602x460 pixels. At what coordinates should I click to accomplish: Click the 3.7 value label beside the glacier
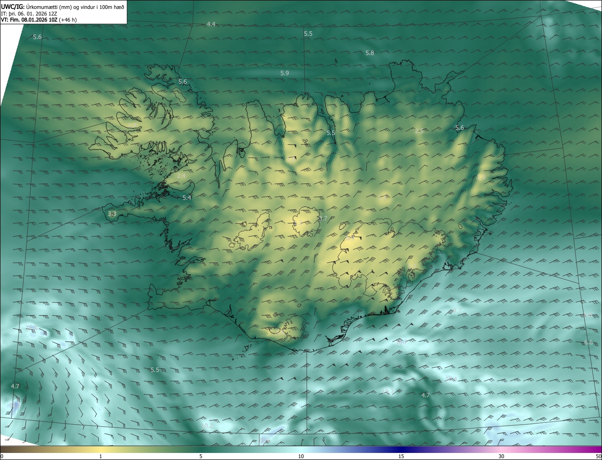click(x=323, y=219)
